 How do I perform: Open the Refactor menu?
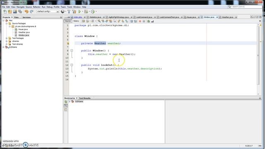(x=37, y=7)
